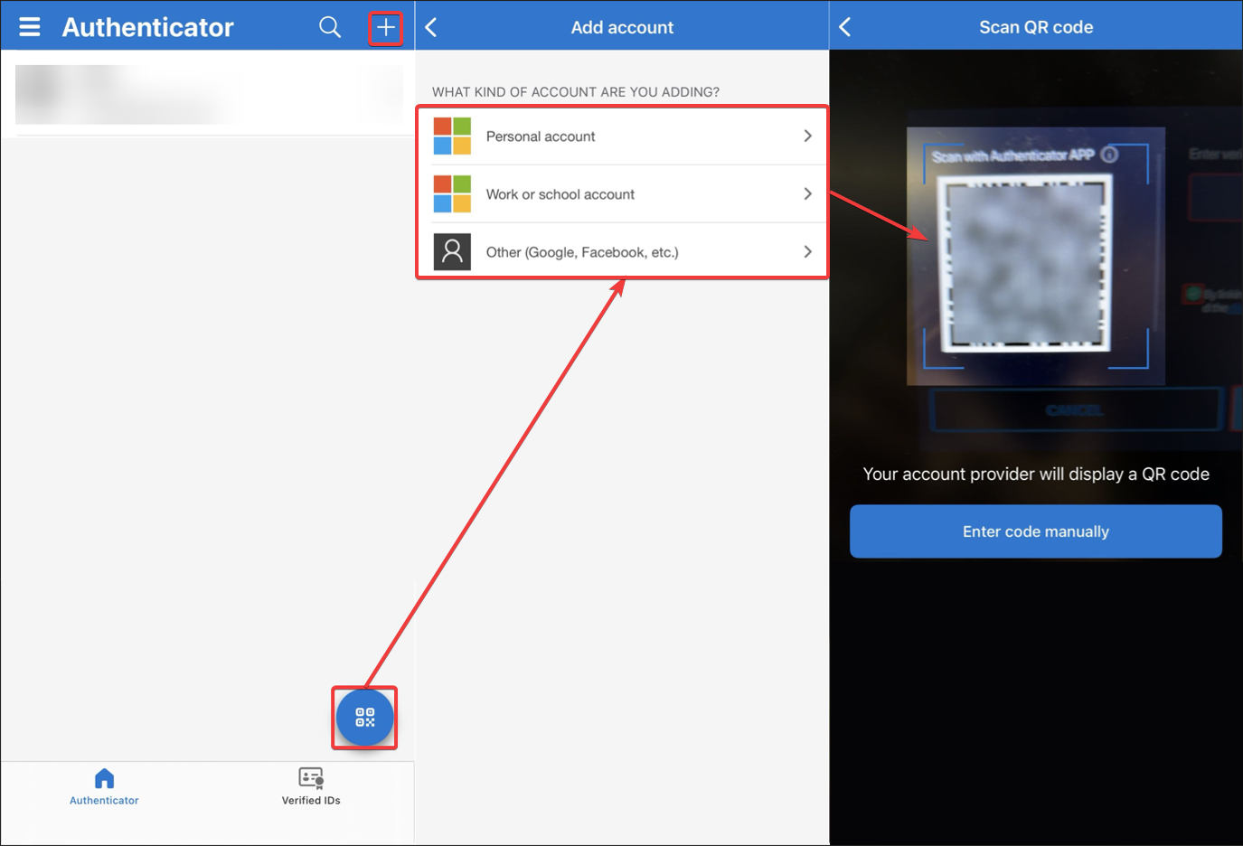The width and height of the screenshot is (1243, 846).
Task: Tap the 'Add account' title text
Action: click(622, 27)
